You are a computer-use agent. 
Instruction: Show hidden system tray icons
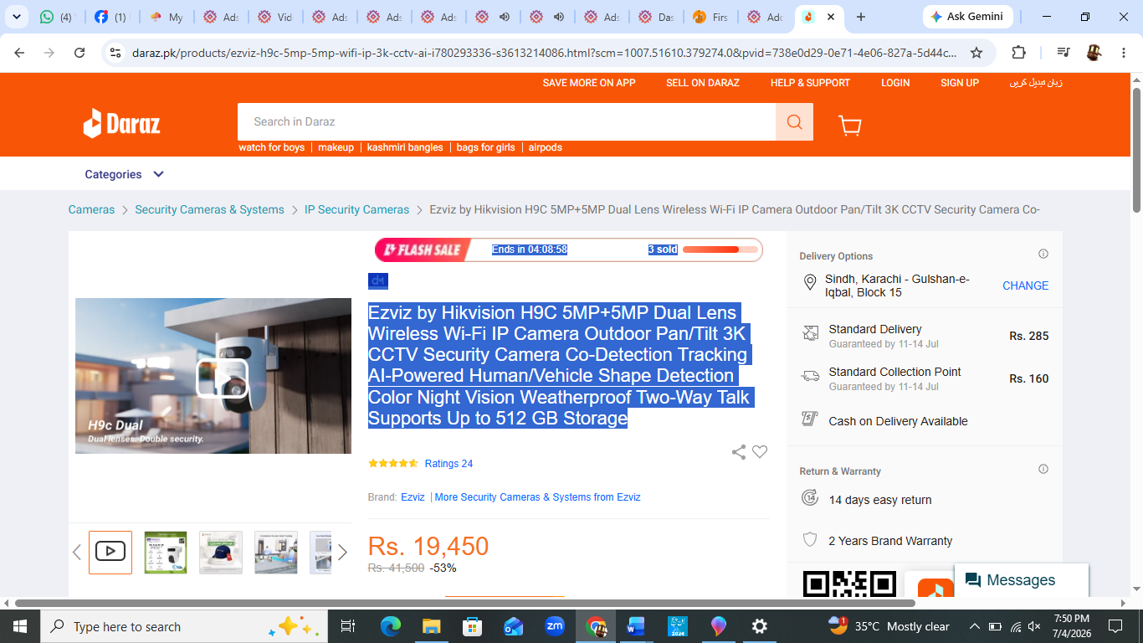tap(975, 626)
